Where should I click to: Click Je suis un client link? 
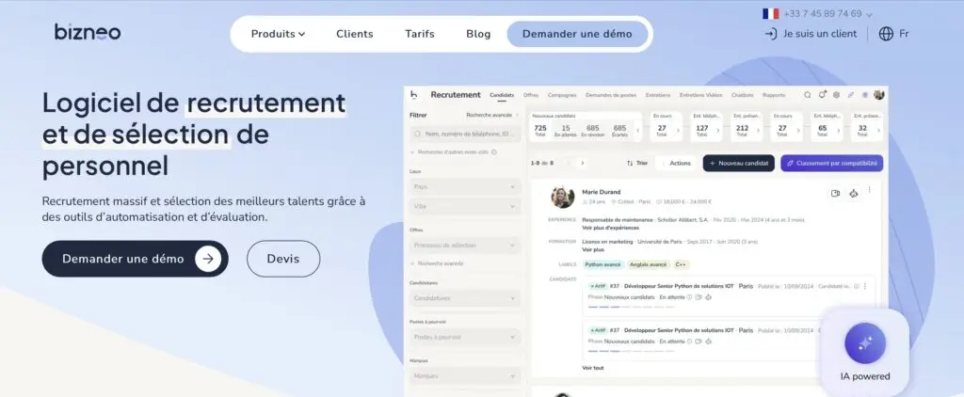click(x=820, y=34)
